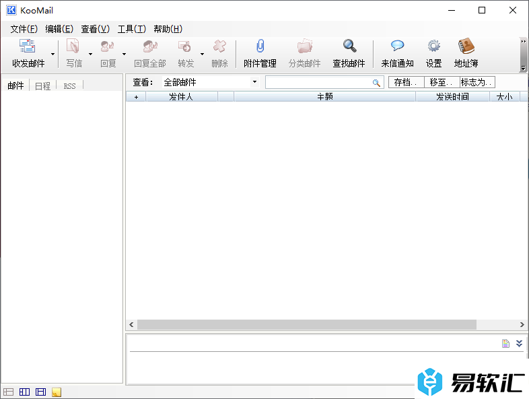Viewport: 529px width, 399px height.
Task: Open the 查看(V) menu
Action: click(96, 29)
